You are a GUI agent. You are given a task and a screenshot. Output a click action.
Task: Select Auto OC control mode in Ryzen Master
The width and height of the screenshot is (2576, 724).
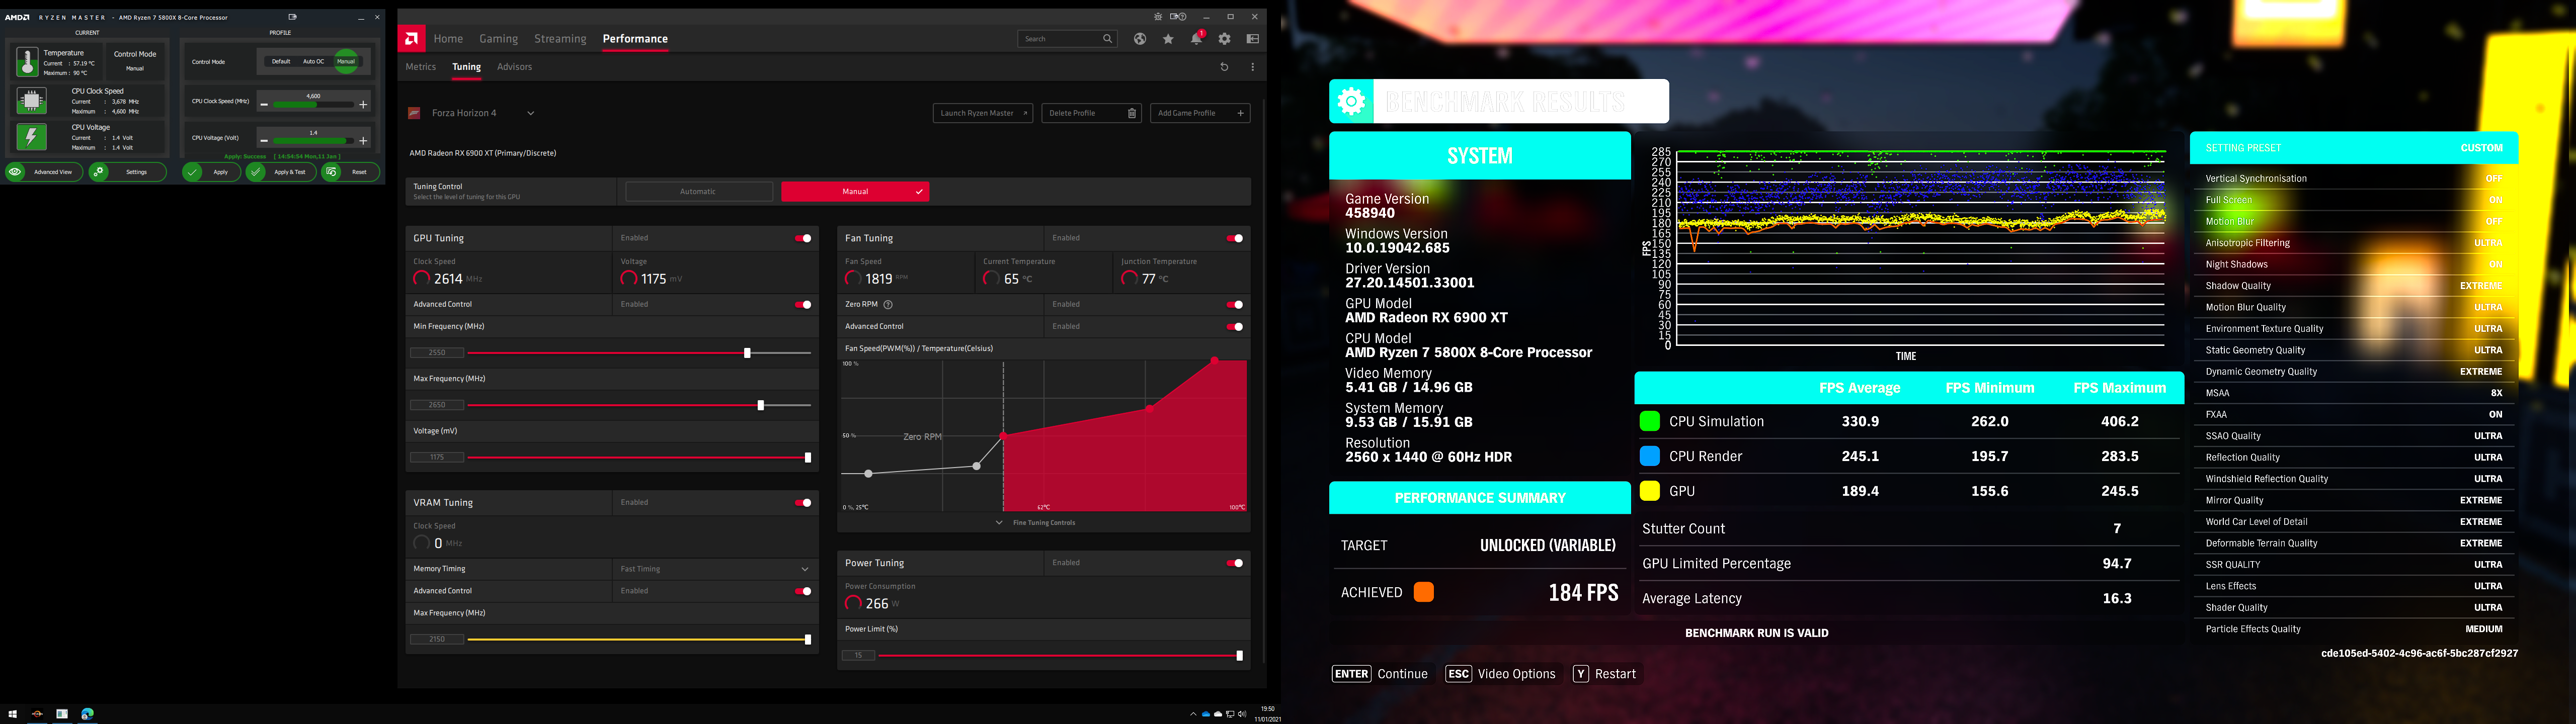314,61
